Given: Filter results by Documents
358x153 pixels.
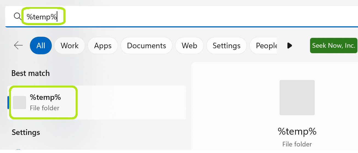Looking at the screenshot, I should [x=147, y=46].
